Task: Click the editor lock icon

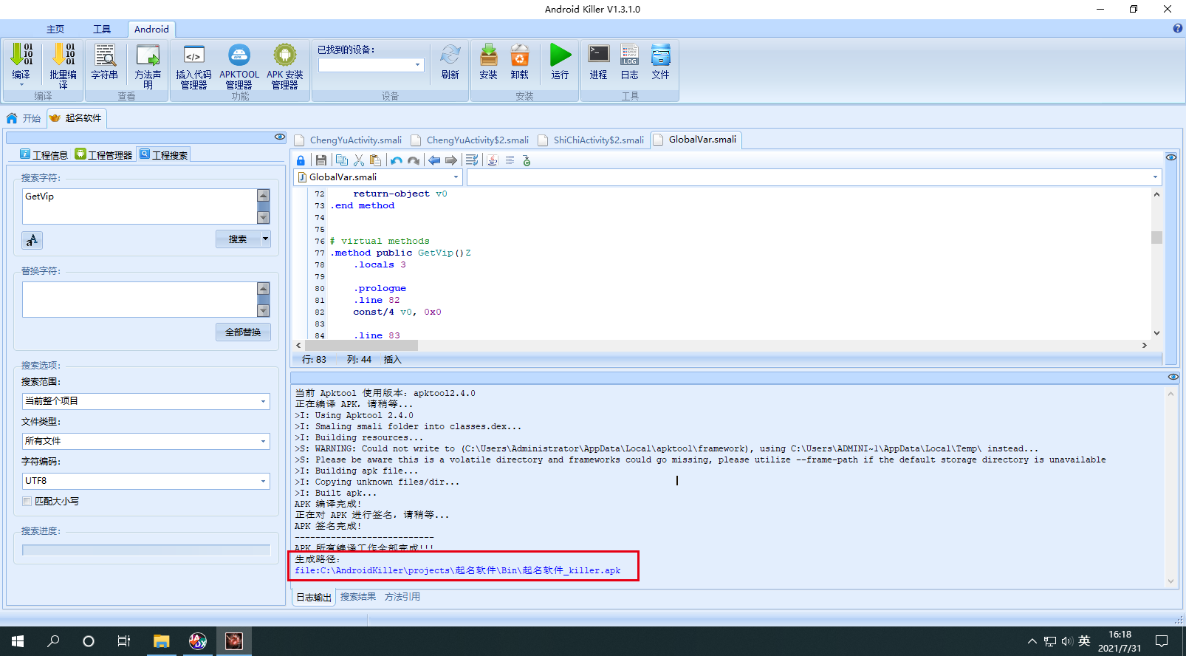Action: tap(301, 160)
